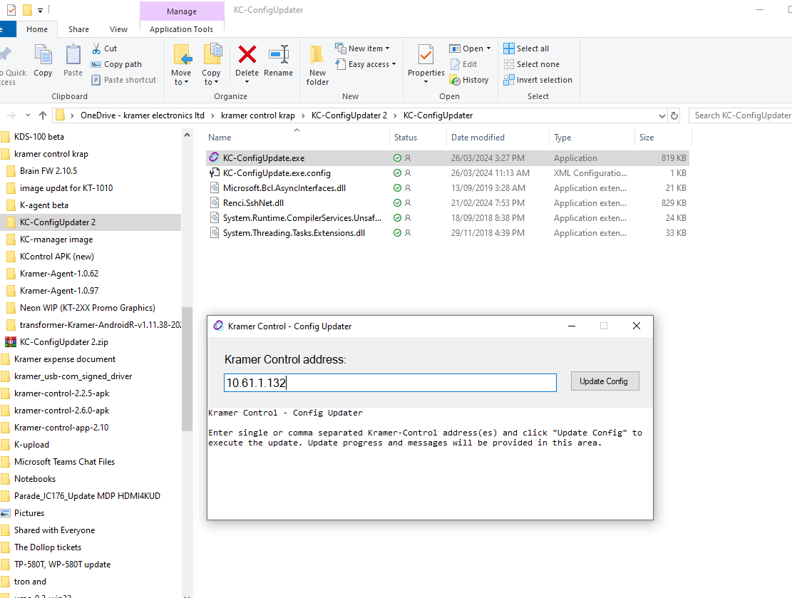The height and width of the screenshot is (598, 792).
Task: Click the Select all icon
Action: [509, 48]
